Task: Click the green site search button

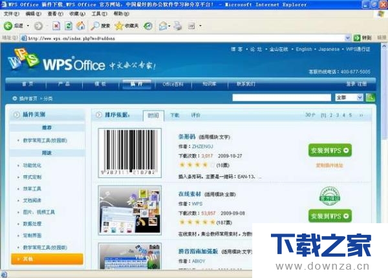Action: click(371, 97)
